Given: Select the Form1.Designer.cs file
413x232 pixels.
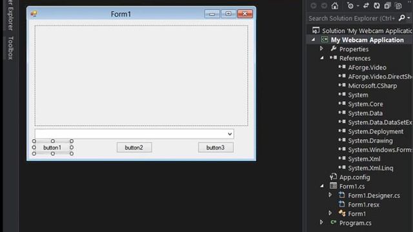Looking at the screenshot, I should [x=374, y=195].
